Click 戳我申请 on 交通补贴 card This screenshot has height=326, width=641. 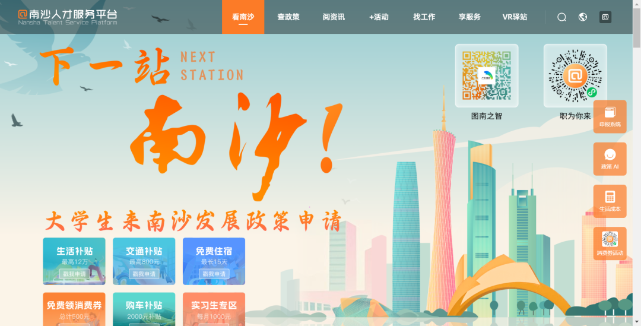[x=144, y=274]
